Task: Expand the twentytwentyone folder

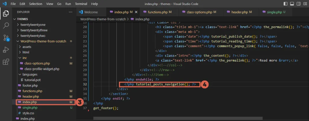Action: (x=33, y=25)
